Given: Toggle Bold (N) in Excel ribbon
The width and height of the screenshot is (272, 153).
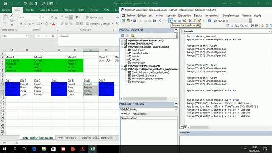Looking at the screenshot, I should (x=21, y=23).
